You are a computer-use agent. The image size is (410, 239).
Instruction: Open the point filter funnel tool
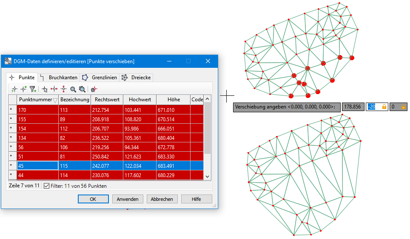click(x=32, y=89)
